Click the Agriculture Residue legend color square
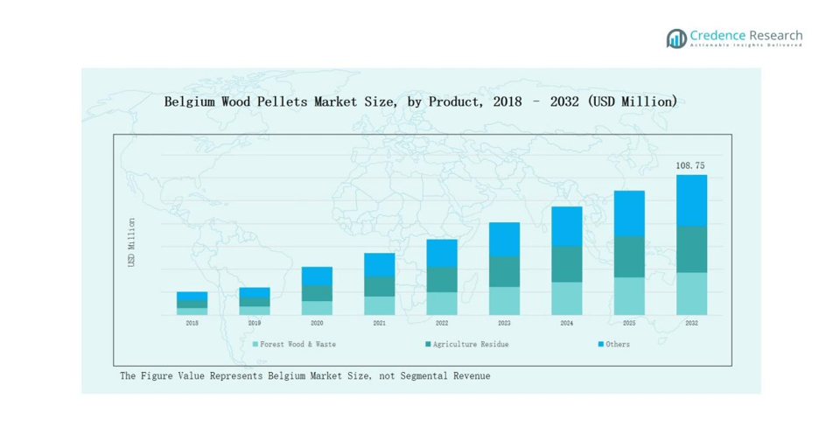833x448 pixels. click(429, 345)
